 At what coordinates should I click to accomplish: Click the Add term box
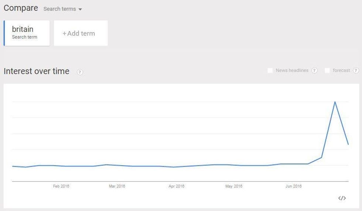pyautogui.click(x=81, y=33)
